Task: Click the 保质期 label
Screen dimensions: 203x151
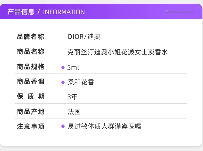Action: pyautogui.click(x=31, y=96)
